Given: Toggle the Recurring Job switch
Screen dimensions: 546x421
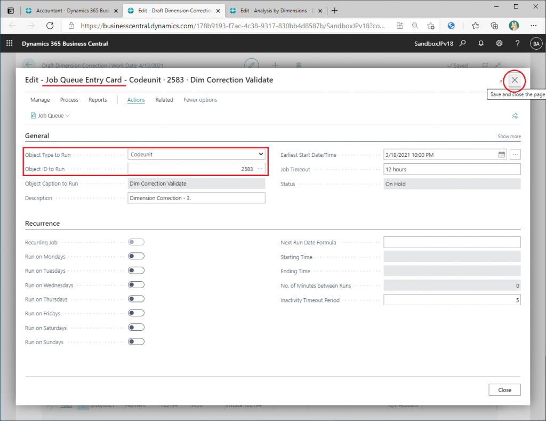Looking at the screenshot, I should click(x=136, y=242).
